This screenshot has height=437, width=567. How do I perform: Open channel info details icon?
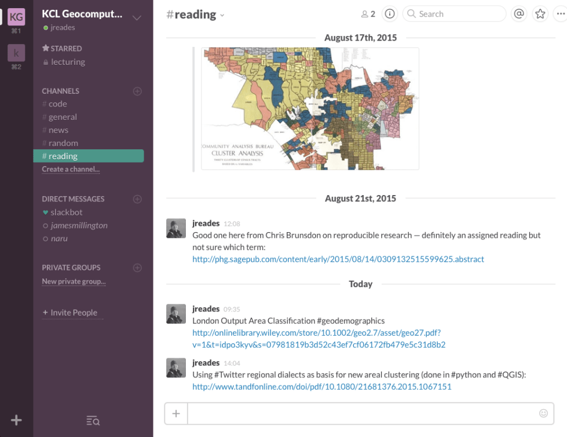point(390,14)
